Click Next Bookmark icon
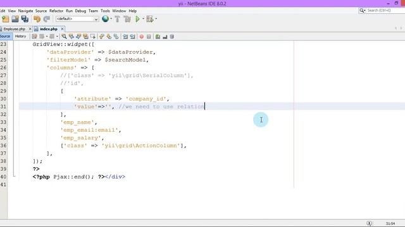This screenshot has height=227, width=405. click(109, 37)
